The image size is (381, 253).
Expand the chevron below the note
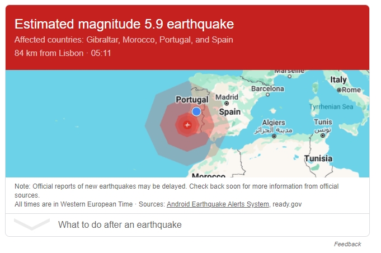pyautogui.click(x=32, y=224)
